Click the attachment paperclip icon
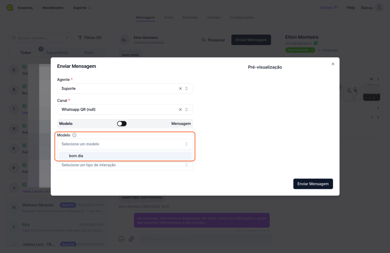390x253 pixels. (131, 239)
